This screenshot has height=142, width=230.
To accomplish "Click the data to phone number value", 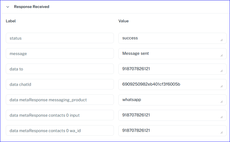I will click(172, 69).
